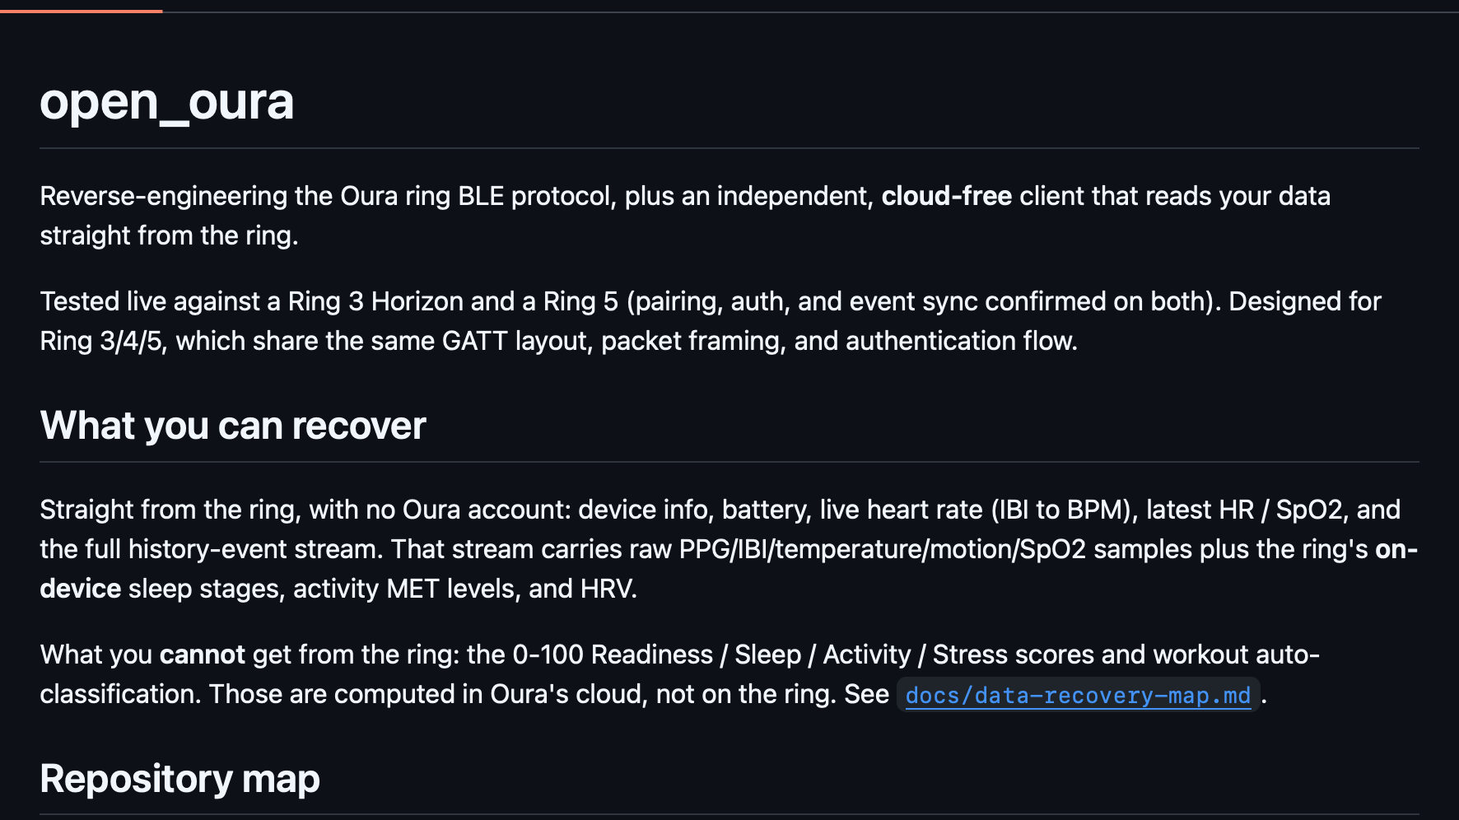The height and width of the screenshot is (820, 1459).
Task: Click the "Repository map" heading
Action: point(179,779)
